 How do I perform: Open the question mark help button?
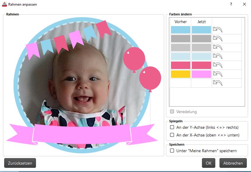231,4
